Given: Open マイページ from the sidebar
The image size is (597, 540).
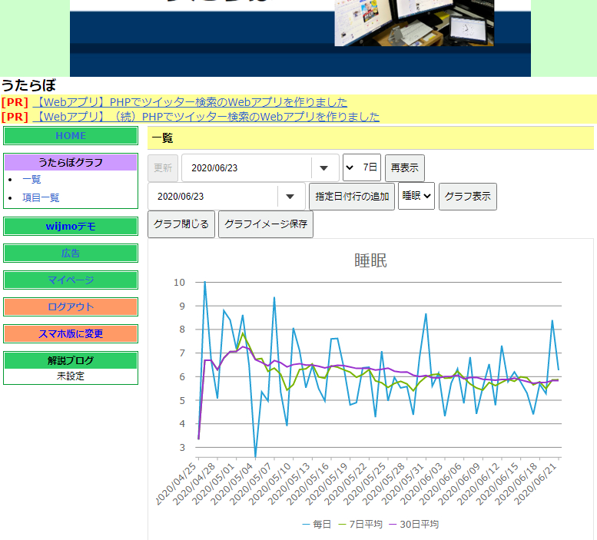Looking at the screenshot, I should (71, 280).
